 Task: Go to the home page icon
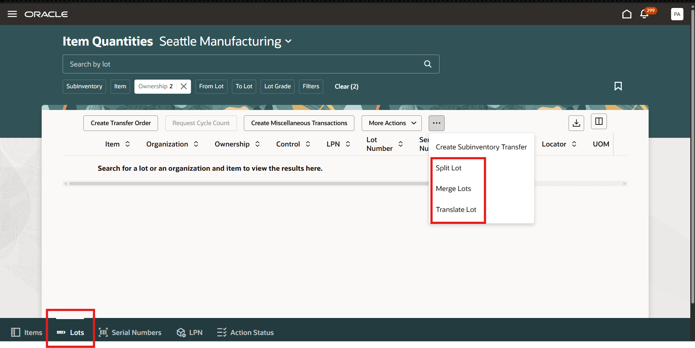tap(627, 14)
